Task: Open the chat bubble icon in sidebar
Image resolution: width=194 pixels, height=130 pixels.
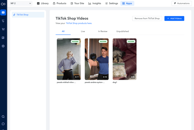Action: click(3, 124)
